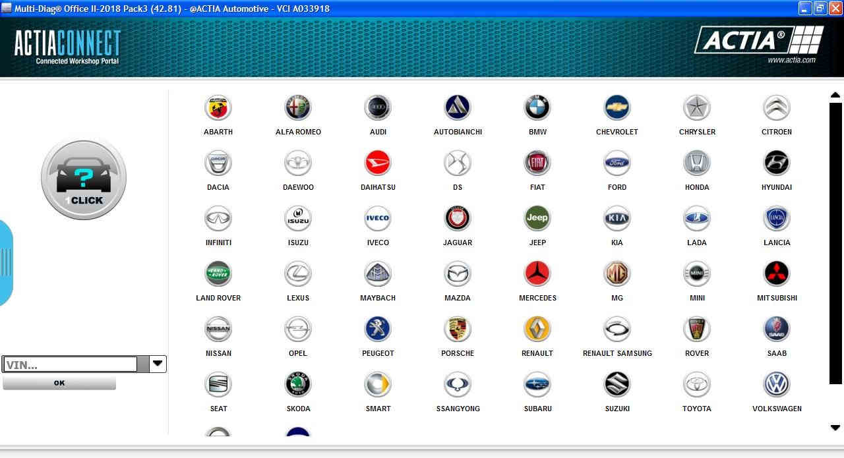The image size is (844, 458).
Task: Choose the Land Rover icon
Action: click(218, 274)
